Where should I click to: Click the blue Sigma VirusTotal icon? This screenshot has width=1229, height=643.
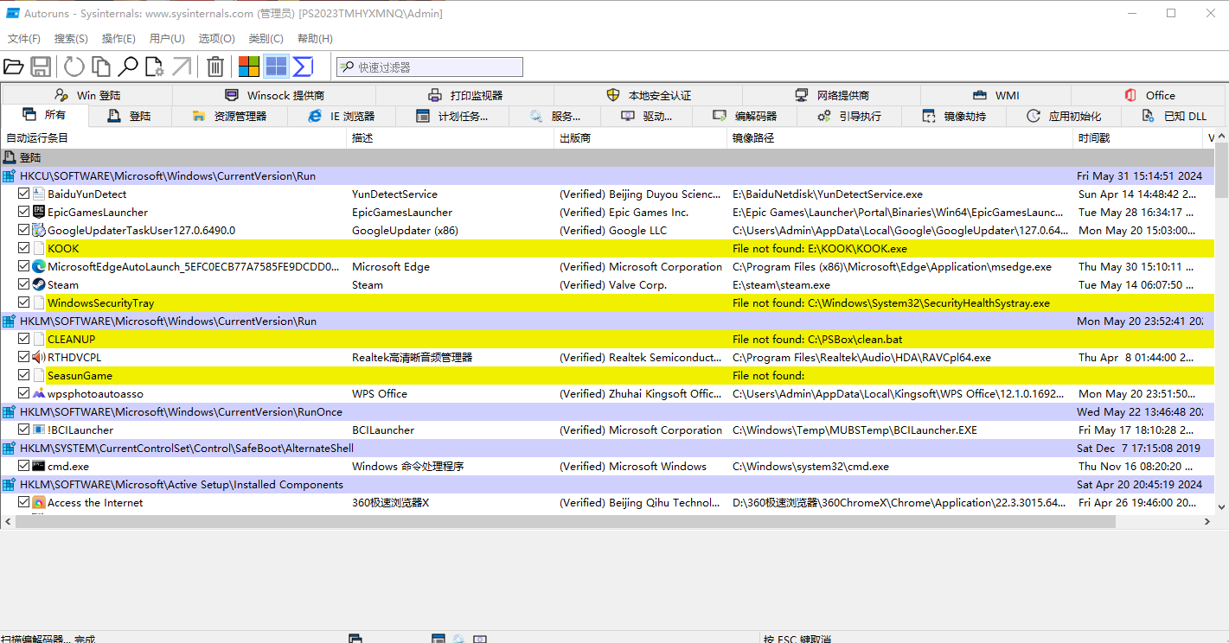coord(303,67)
